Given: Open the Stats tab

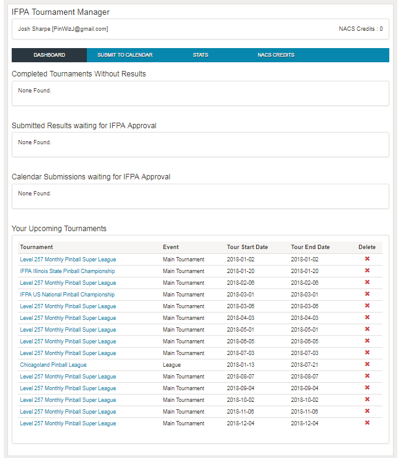Looking at the screenshot, I should [201, 55].
